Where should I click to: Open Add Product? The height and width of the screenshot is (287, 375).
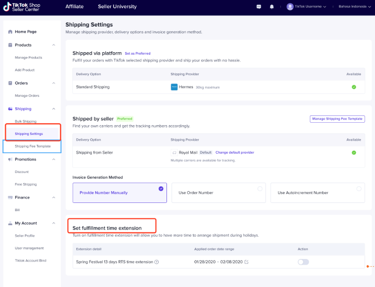coord(25,70)
